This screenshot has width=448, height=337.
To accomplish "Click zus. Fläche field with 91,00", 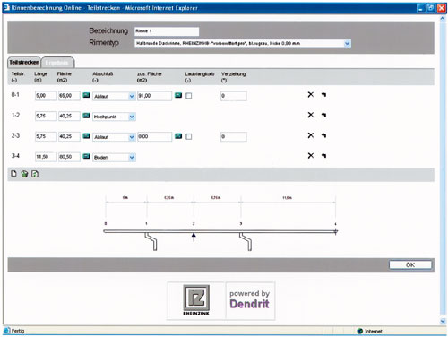I will (x=154, y=96).
